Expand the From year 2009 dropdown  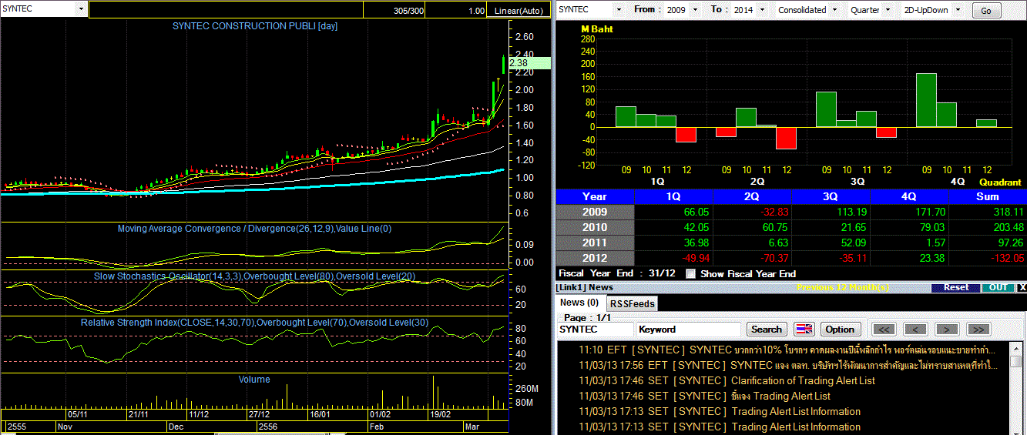click(x=696, y=9)
